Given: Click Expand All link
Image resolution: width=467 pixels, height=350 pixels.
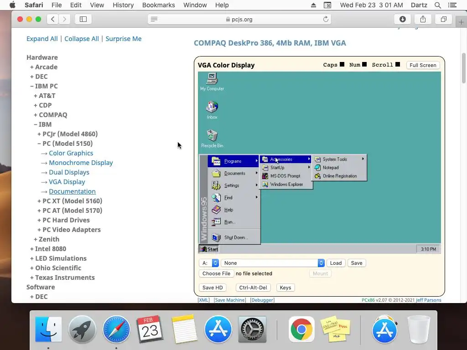Looking at the screenshot, I should (42, 39).
